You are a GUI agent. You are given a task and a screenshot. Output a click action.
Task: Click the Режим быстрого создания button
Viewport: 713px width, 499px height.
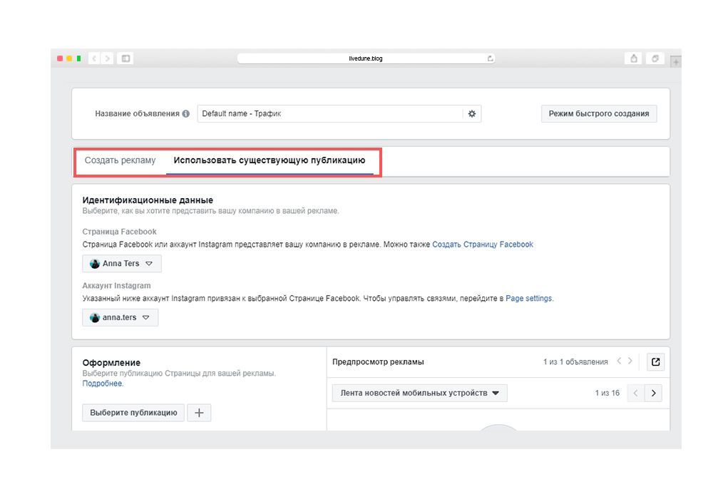click(x=599, y=114)
